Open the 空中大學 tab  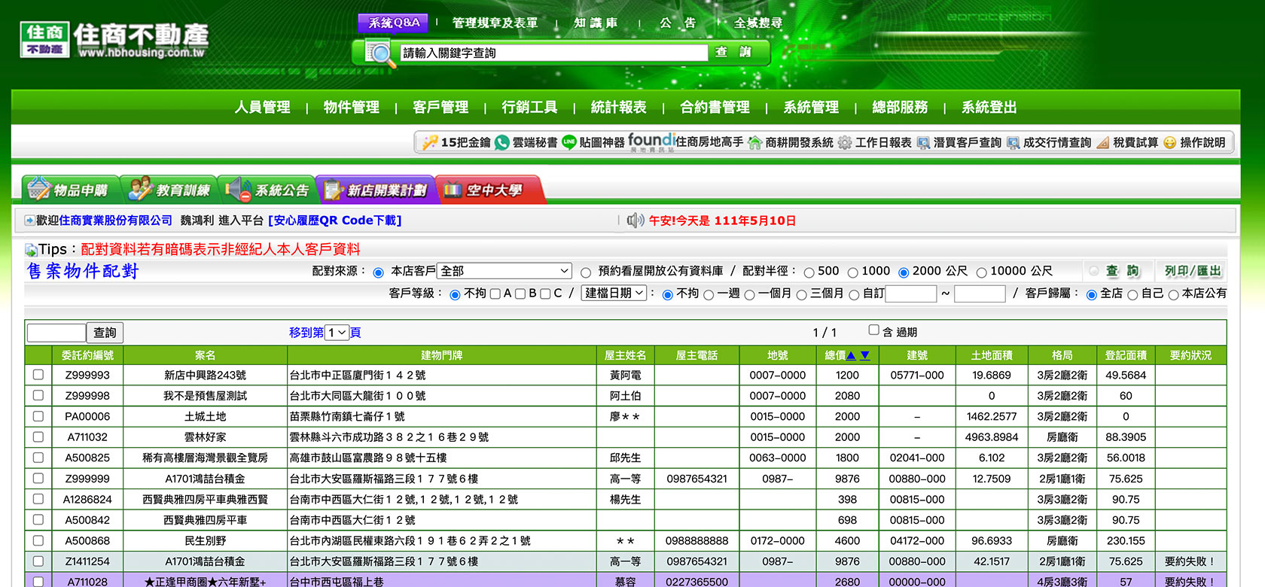(489, 190)
